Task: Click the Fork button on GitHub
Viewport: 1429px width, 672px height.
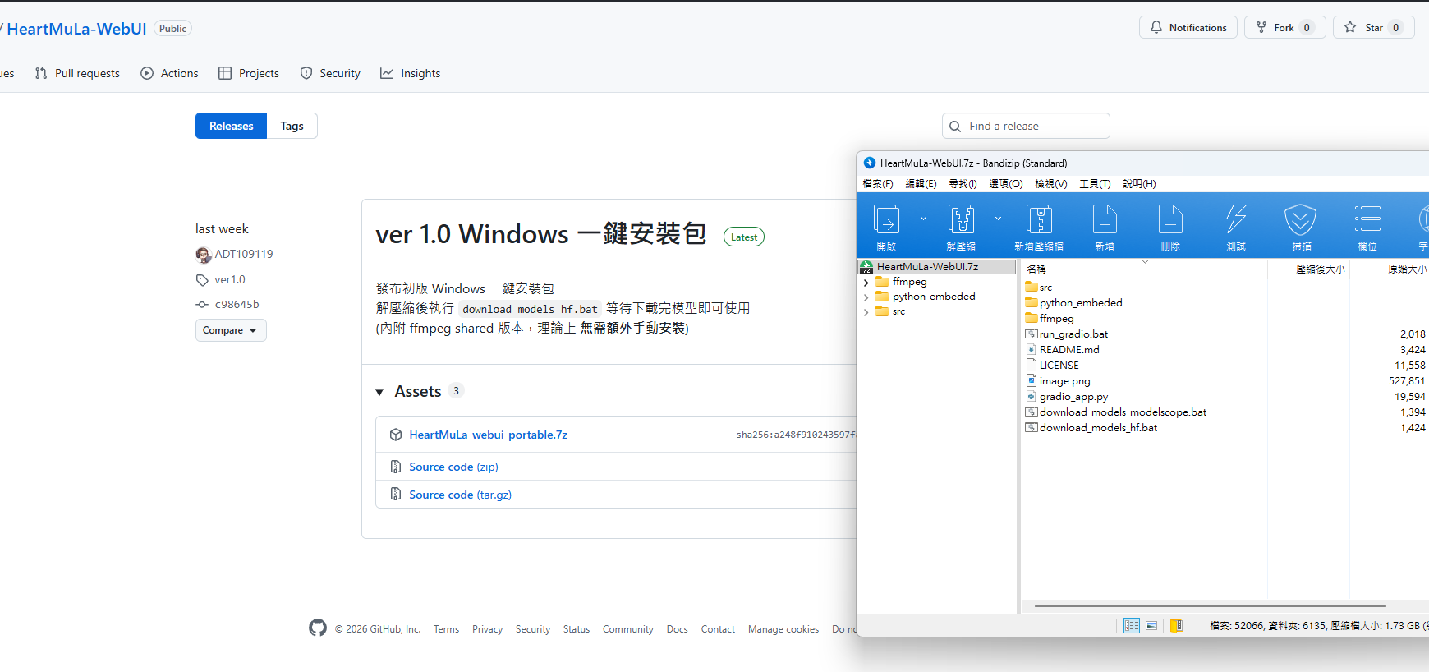Action: pos(1285,27)
